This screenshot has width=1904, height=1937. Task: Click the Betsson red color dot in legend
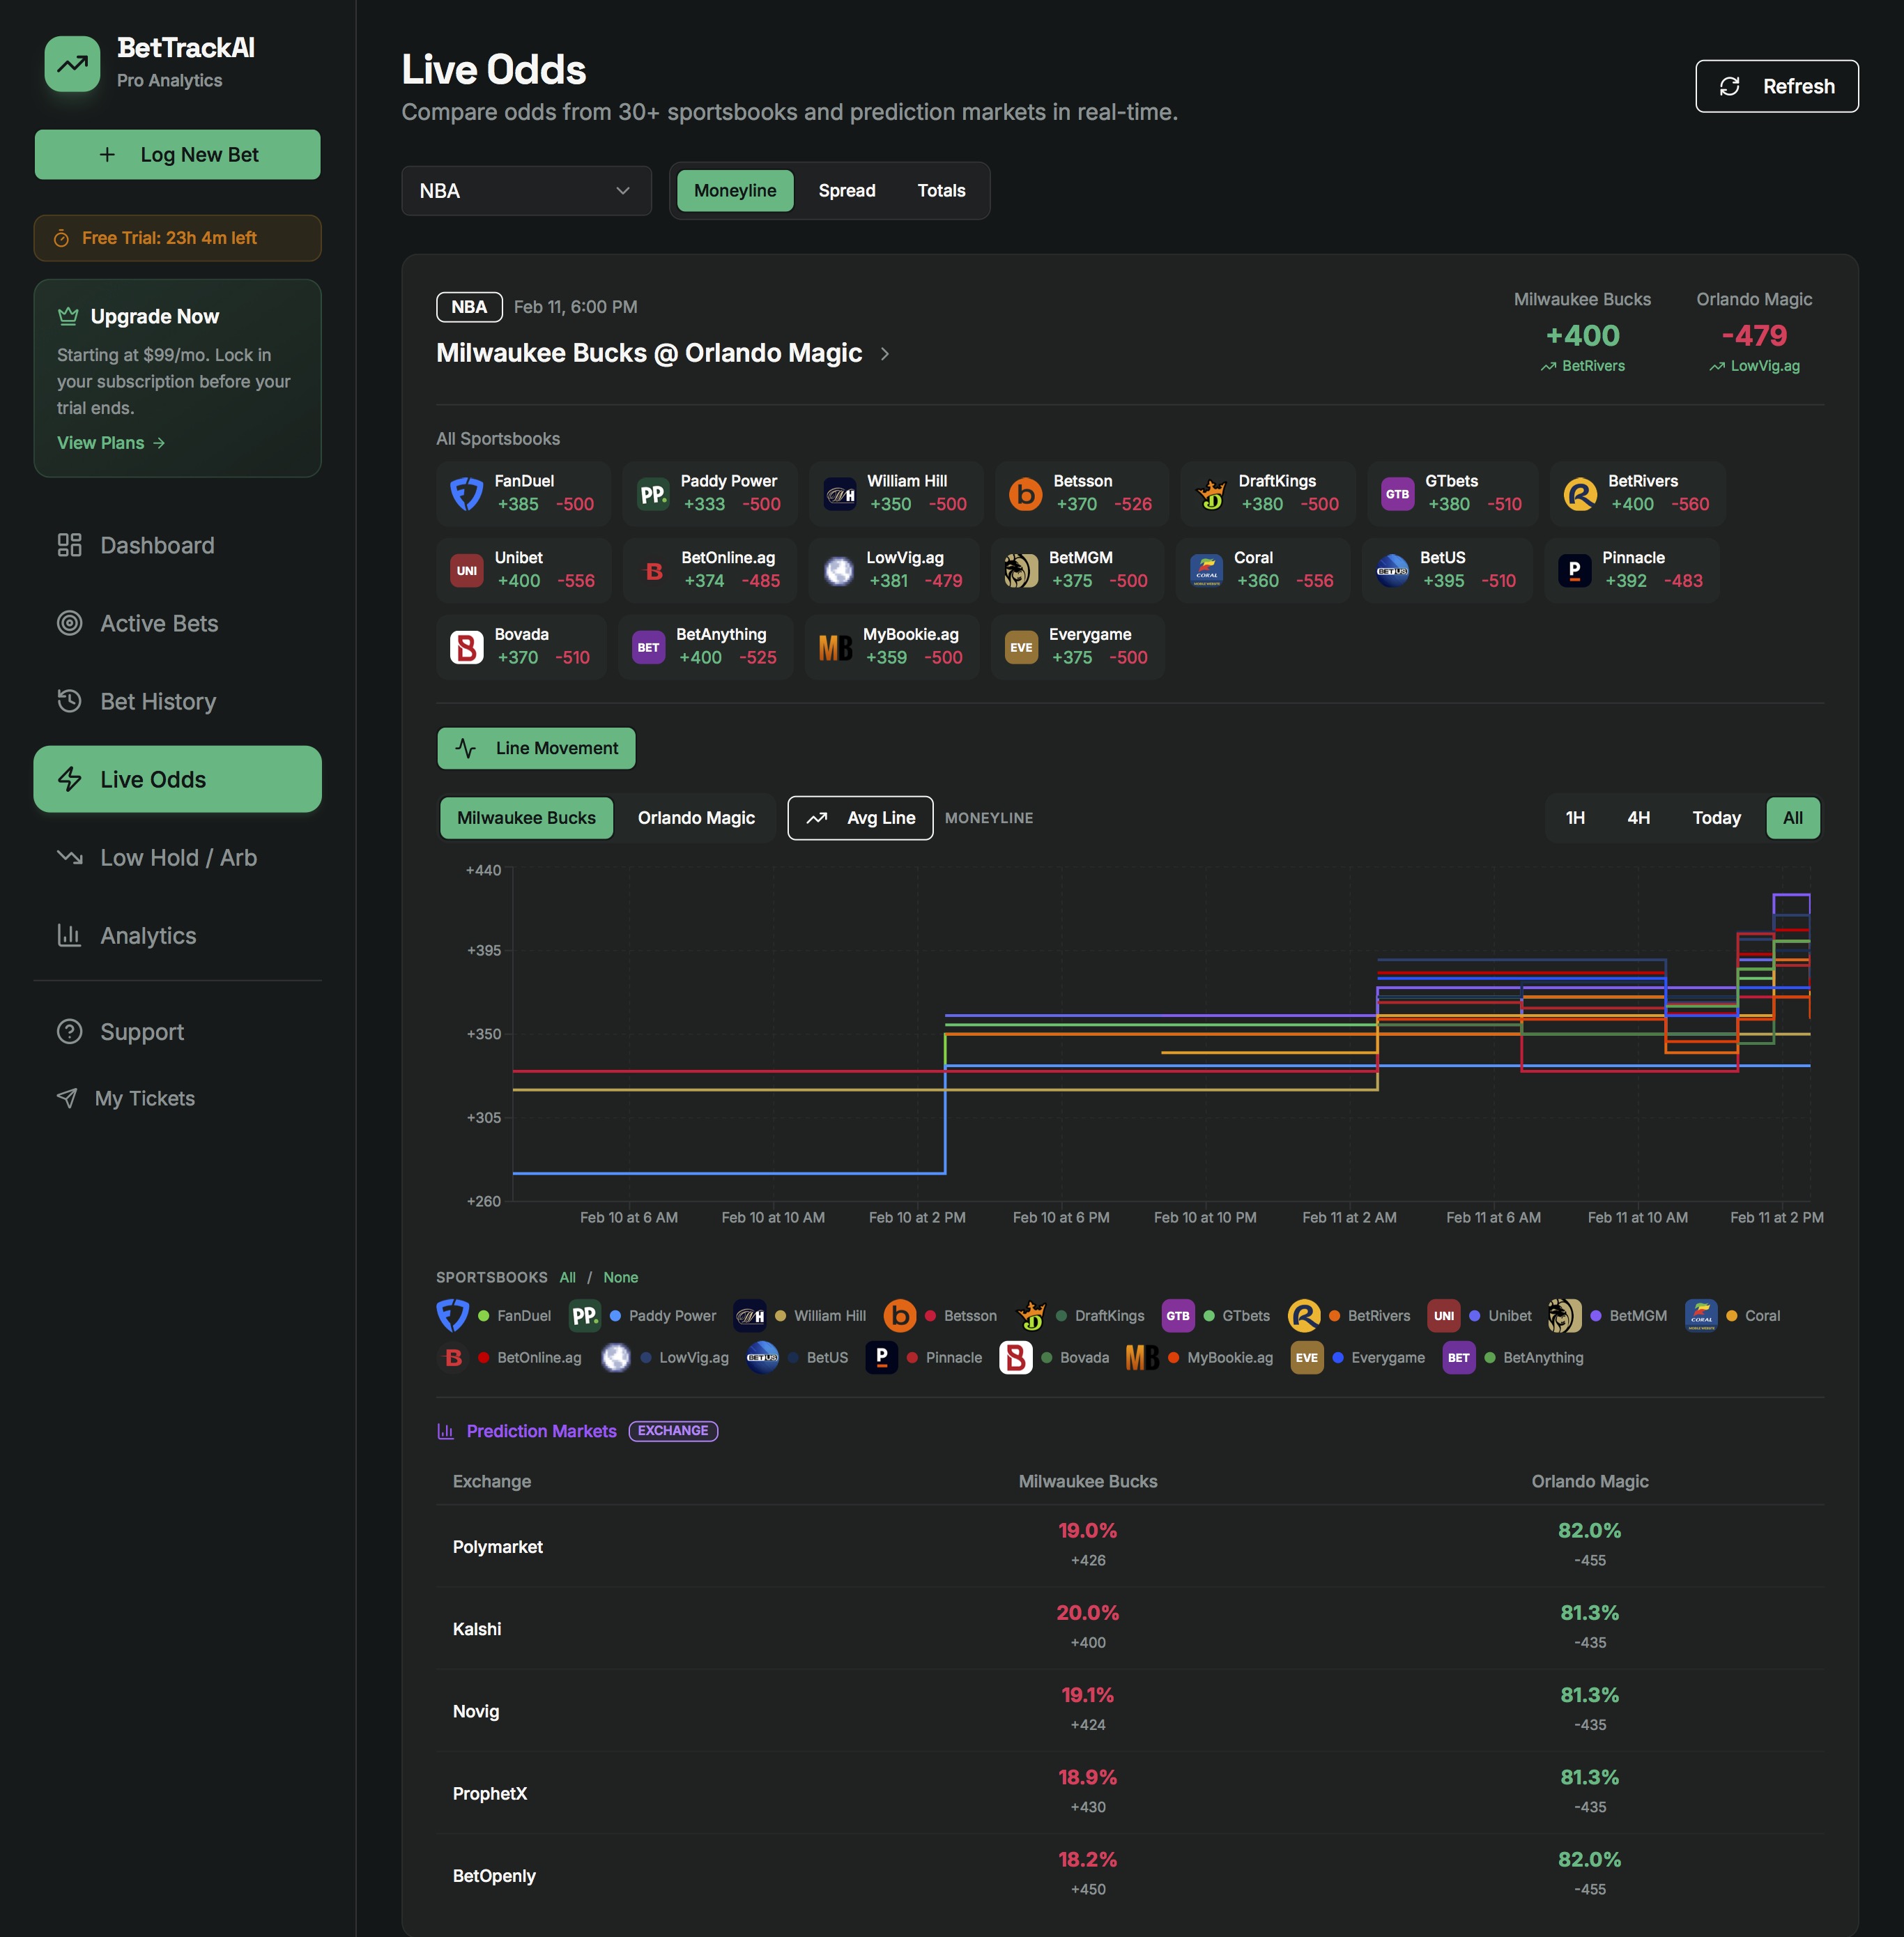click(x=930, y=1316)
